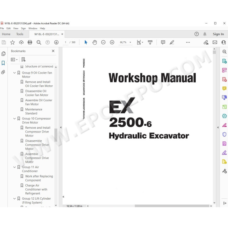Close the Bookmarks panel
Viewport: 228px width, 228px height.
click(x=53, y=51)
